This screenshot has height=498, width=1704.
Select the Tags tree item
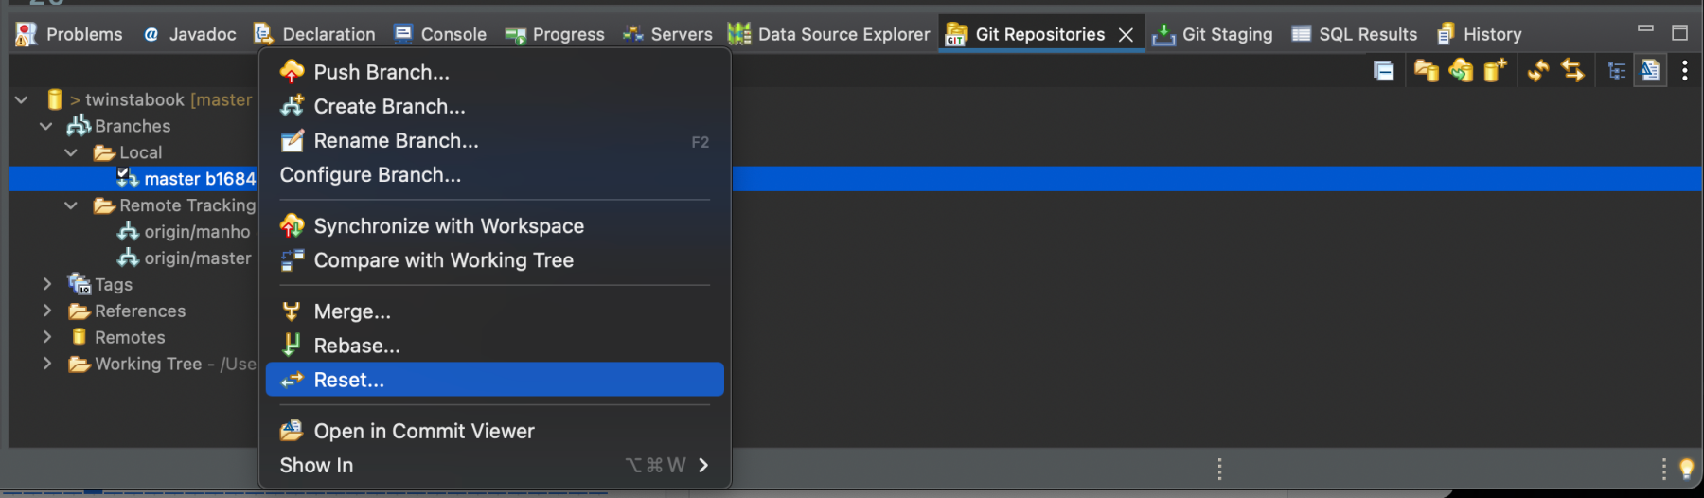tap(100, 284)
